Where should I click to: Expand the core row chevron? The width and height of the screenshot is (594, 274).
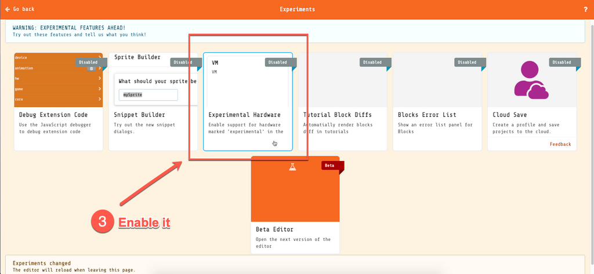(100, 99)
